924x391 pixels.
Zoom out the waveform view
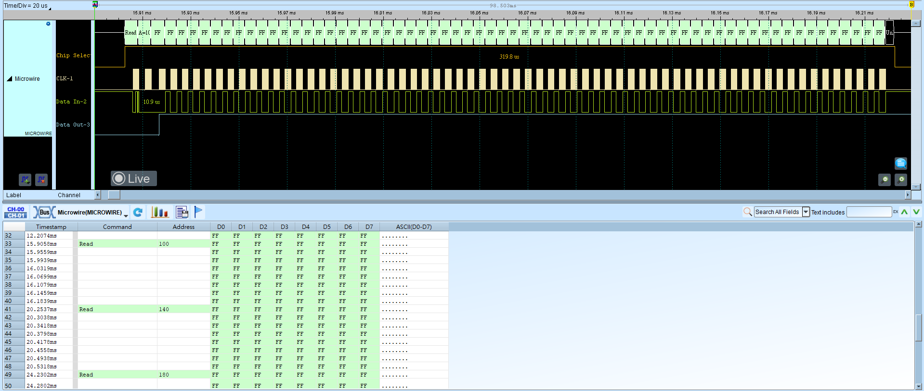[x=885, y=180]
